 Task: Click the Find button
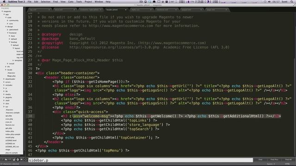point(260,160)
